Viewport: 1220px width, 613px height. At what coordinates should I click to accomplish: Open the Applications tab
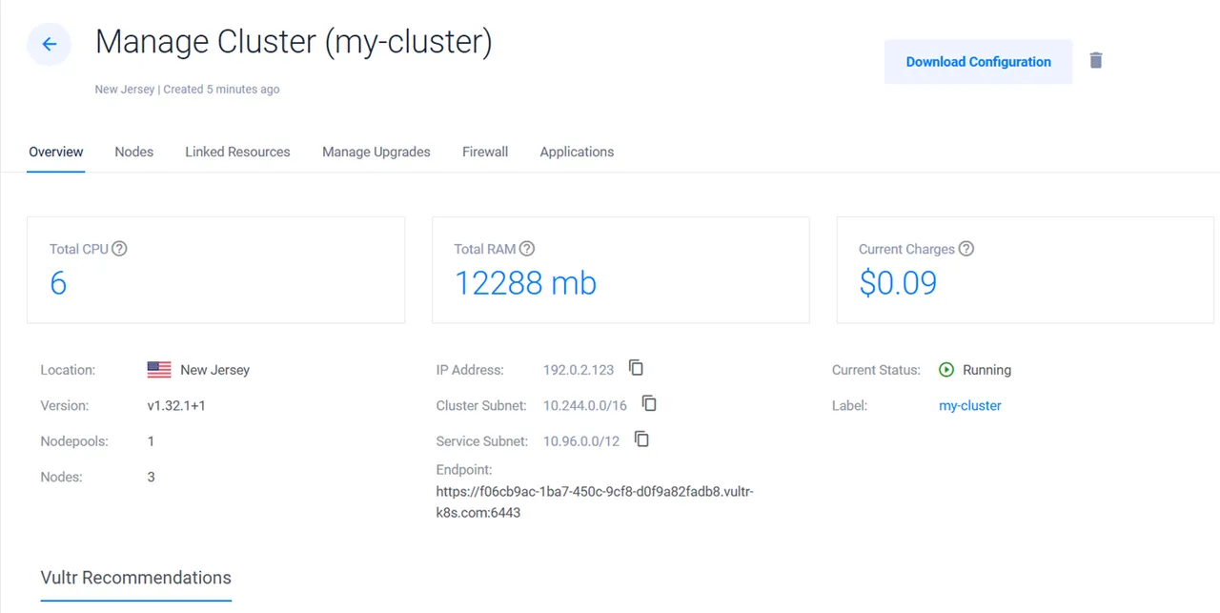coord(577,152)
